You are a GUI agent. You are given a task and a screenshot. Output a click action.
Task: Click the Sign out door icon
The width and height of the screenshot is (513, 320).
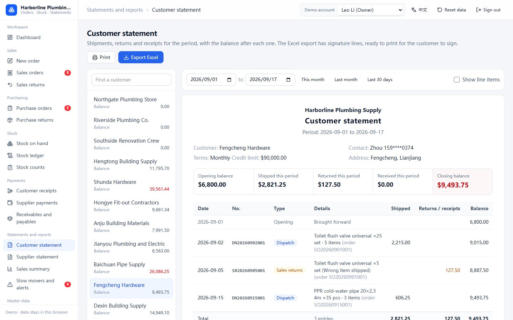(478, 10)
